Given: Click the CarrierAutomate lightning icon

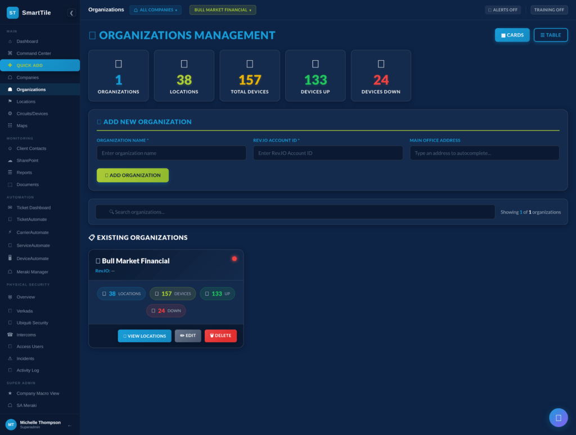Looking at the screenshot, I should 10,232.
